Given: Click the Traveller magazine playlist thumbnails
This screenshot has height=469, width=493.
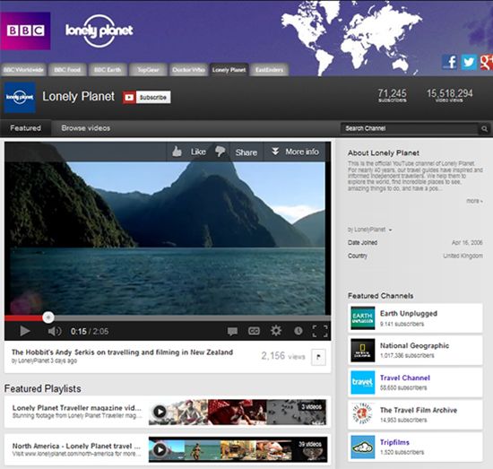Looking at the screenshot, I should (238, 412).
